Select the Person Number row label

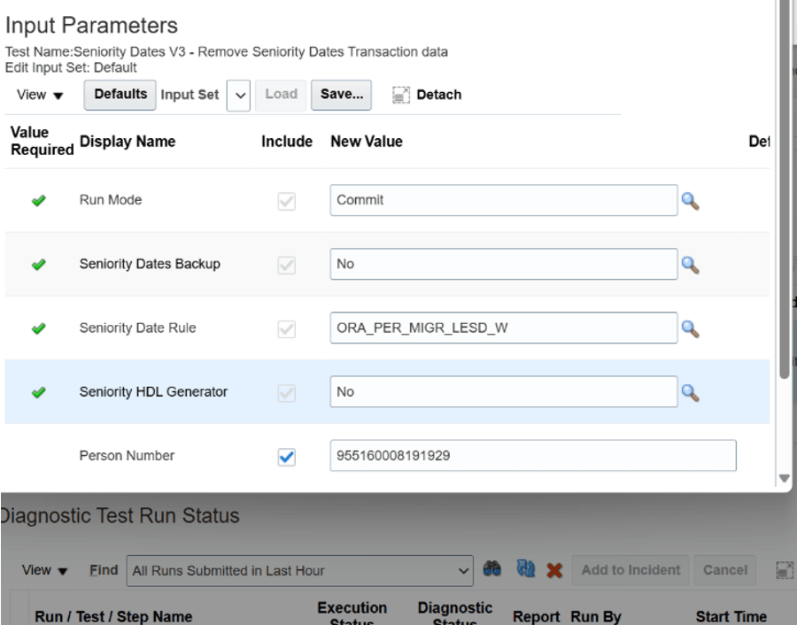click(x=127, y=456)
